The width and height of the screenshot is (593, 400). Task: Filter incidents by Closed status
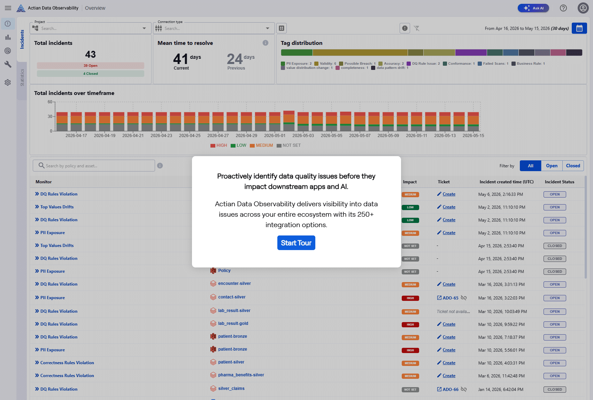coord(573,166)
